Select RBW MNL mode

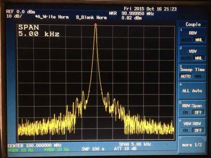click(x=199, y=40)
